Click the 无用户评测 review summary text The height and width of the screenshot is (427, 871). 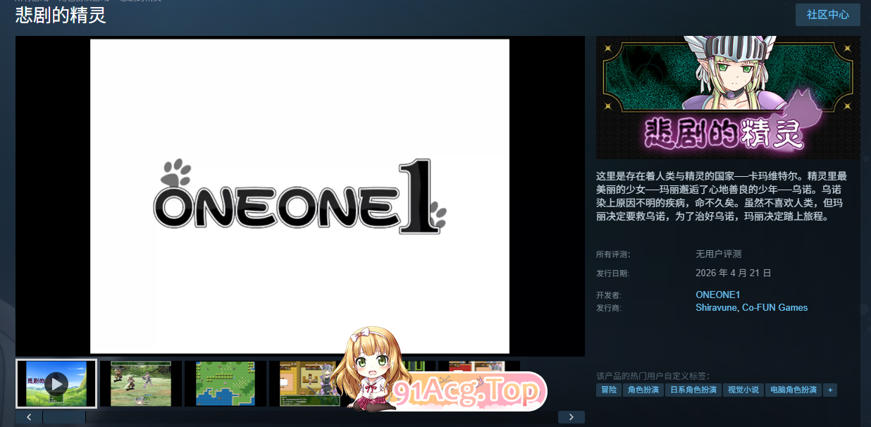point(718,254)
